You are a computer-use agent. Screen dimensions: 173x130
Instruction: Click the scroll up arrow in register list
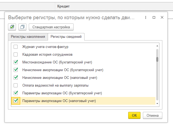157,46
